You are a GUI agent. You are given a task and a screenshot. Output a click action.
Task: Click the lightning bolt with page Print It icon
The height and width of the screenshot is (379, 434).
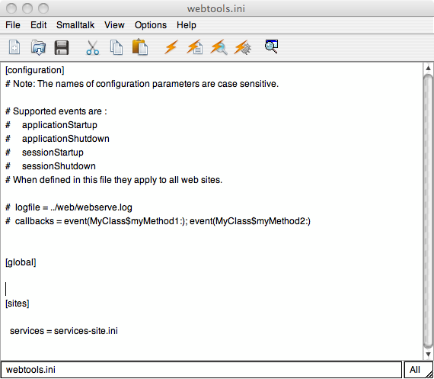pos(195,47)
